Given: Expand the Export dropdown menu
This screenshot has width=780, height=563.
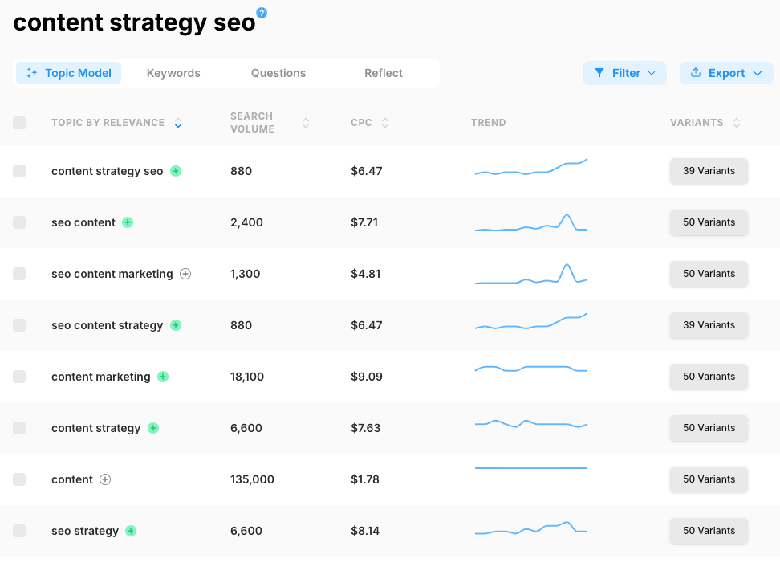Looking at the screenshot, I should coord(726,73).
